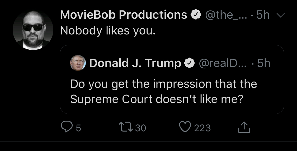Retweet using the arrows icon

point(126,127)
